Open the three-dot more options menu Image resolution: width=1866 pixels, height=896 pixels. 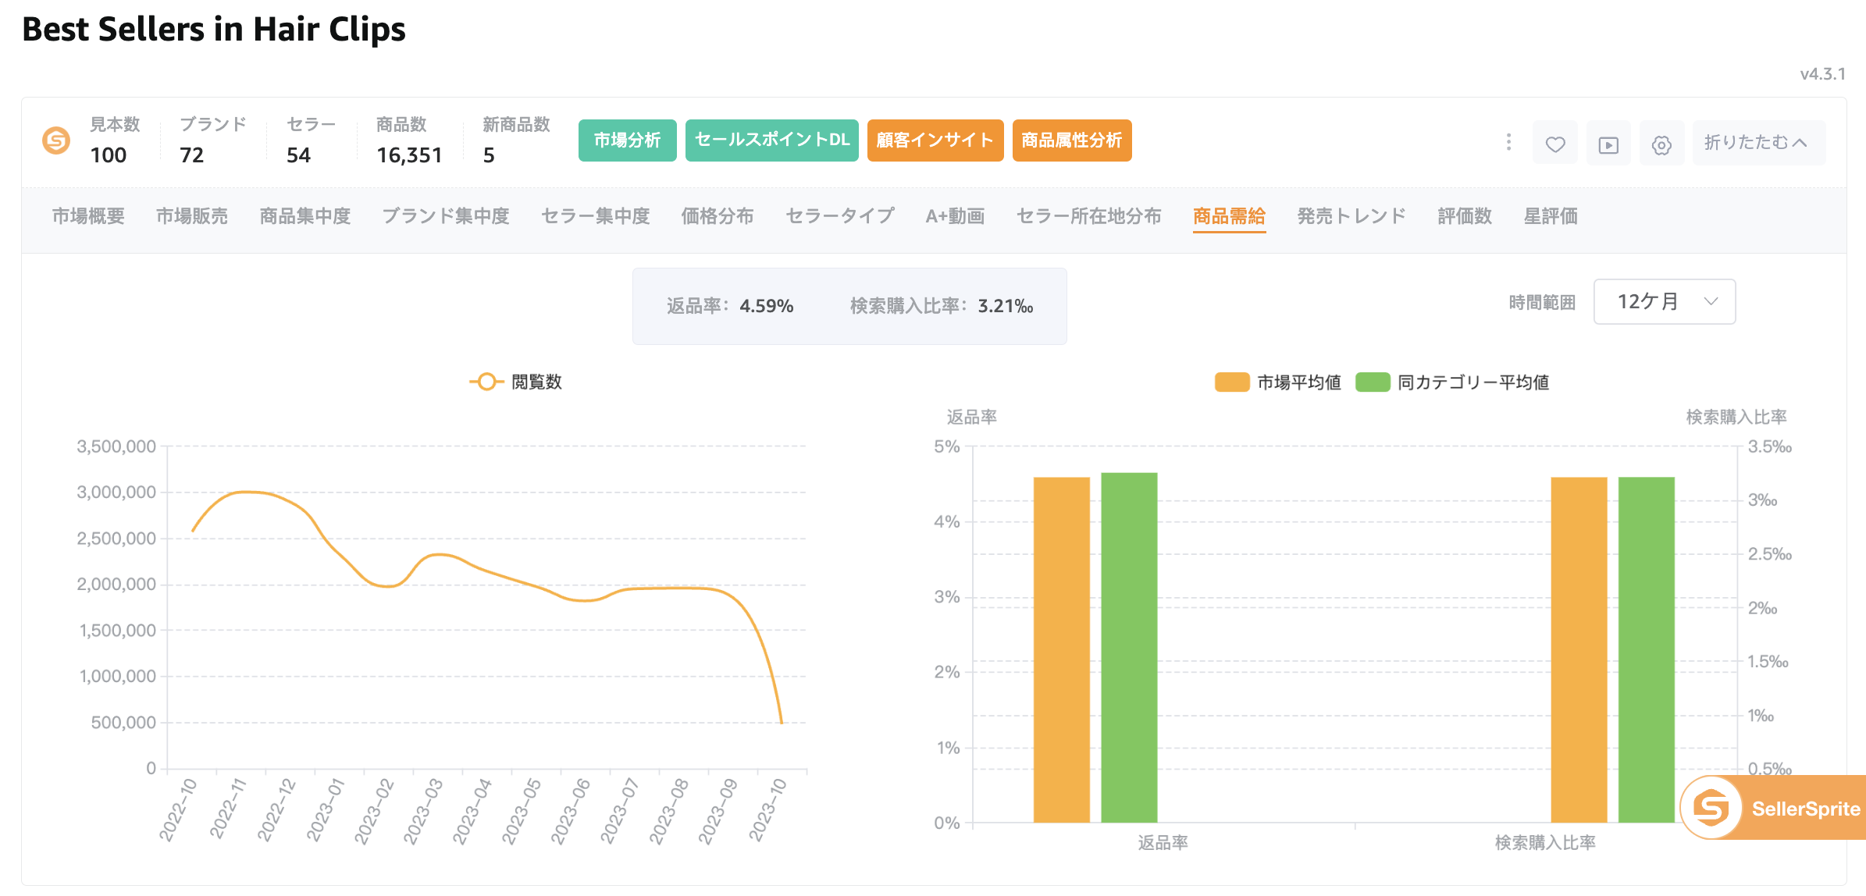(x=1508, y=142)
